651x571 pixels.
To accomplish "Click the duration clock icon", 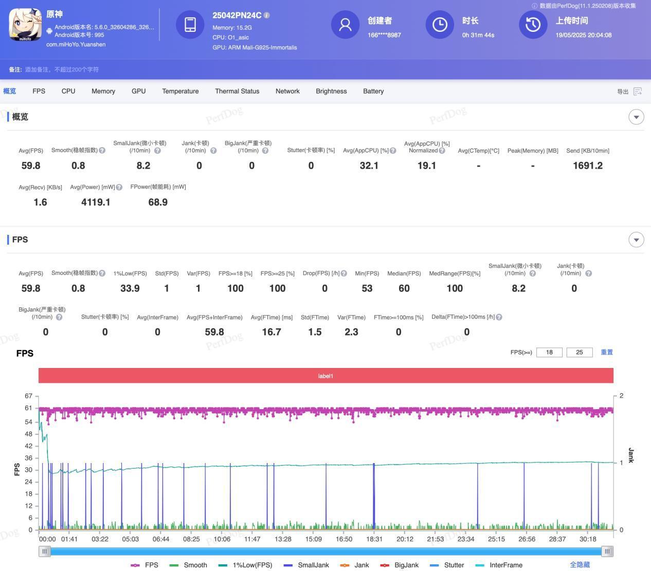I will coord(440,24).
